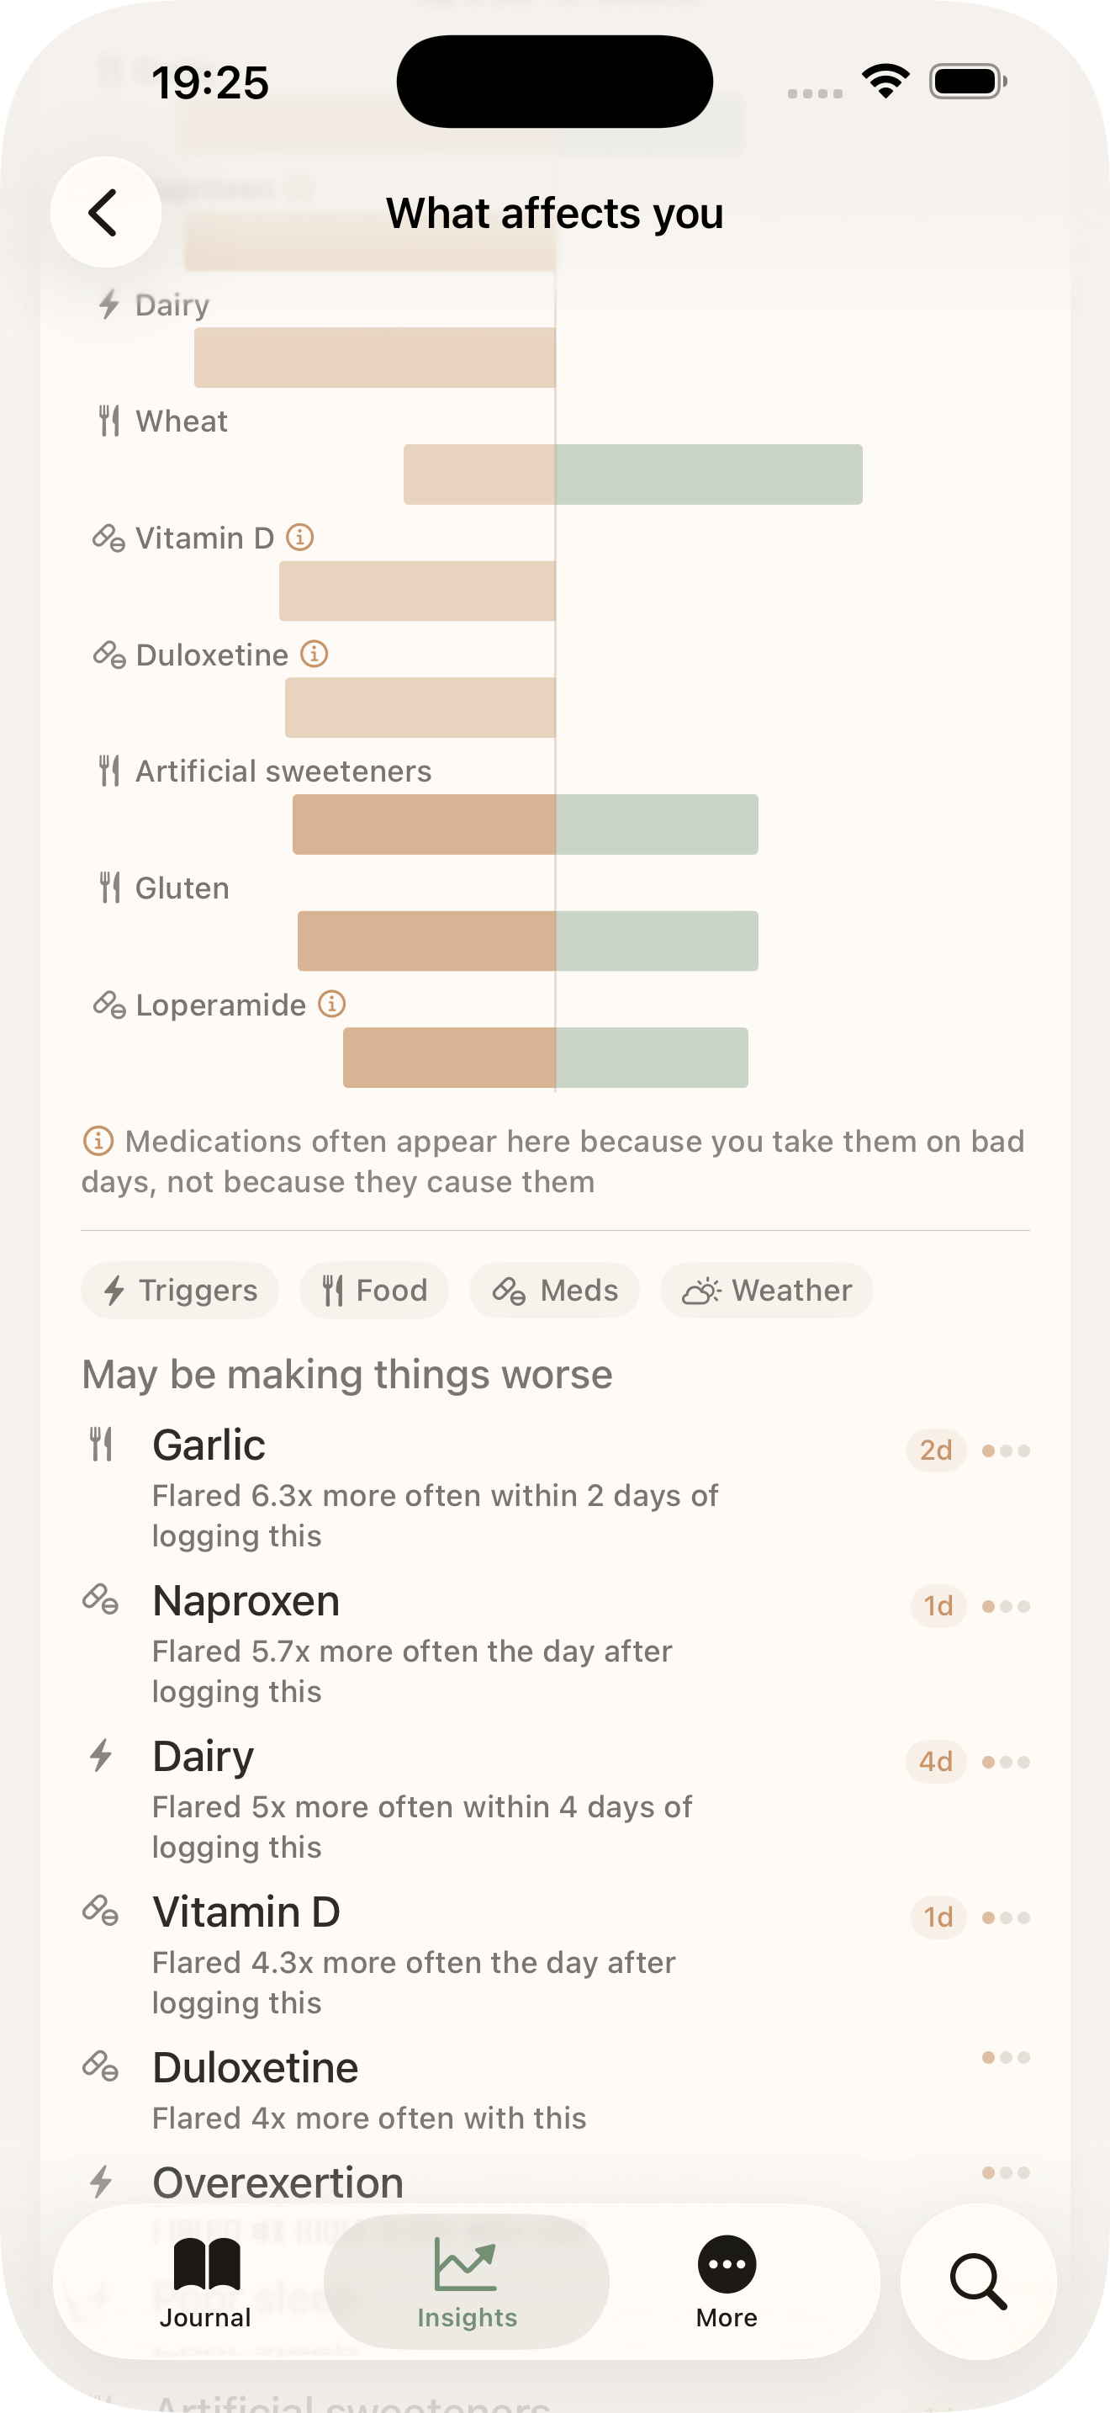Viewport: 1110px width, 2413px height.
Task: Open options dots for Vitamin D entry
Action: pyautogui.click(x=1006, y=1917)
